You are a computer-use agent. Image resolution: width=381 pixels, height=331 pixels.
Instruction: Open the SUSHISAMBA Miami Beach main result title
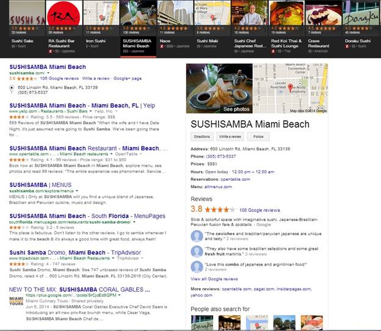tap(48, 67)
